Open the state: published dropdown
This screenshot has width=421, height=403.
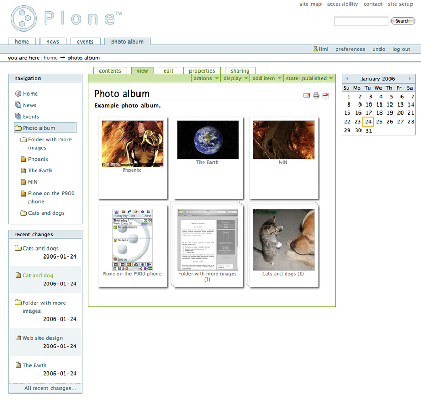coord(309,77)
